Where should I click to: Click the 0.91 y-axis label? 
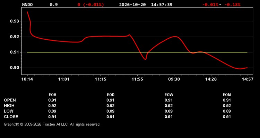pos(15,52)
